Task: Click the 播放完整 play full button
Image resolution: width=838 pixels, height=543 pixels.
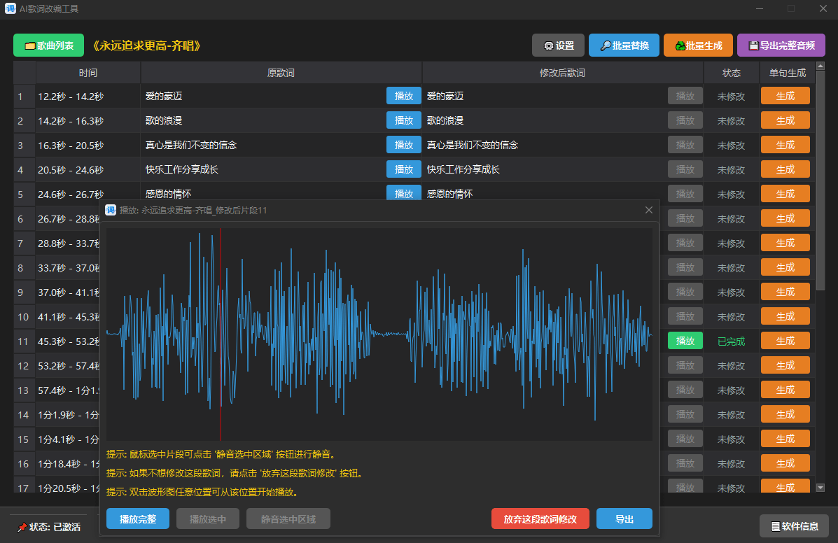Action: coord(138,519)
